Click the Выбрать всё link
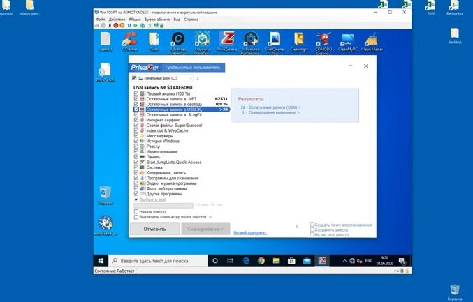The width and height of the screenshot is (473, 302). coord(152,199)
